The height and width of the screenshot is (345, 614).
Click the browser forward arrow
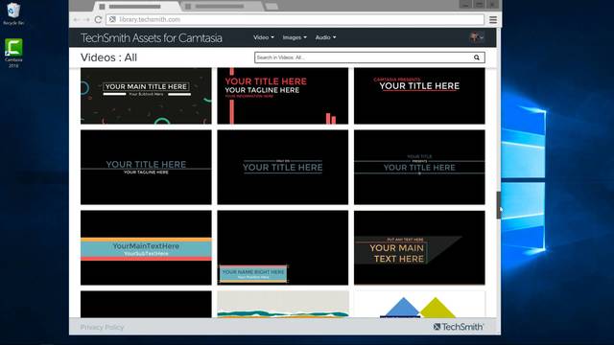(x=86, y=19)
